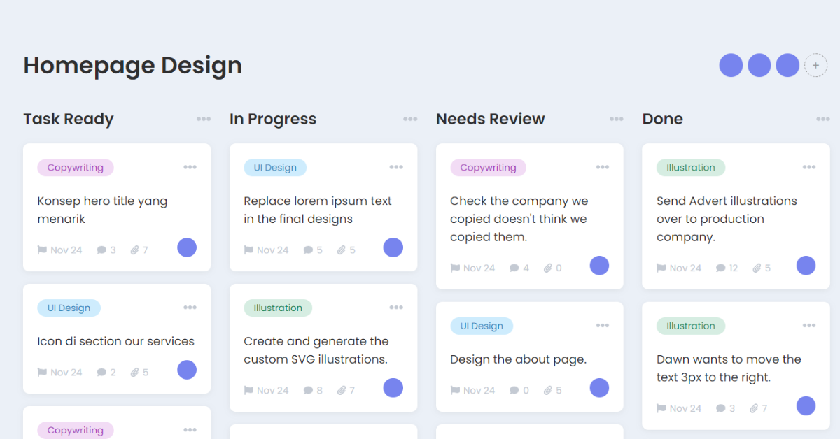Open options on Konsep hero title card
The width and height of the screenshot is (840, 439).
(190, 168)
